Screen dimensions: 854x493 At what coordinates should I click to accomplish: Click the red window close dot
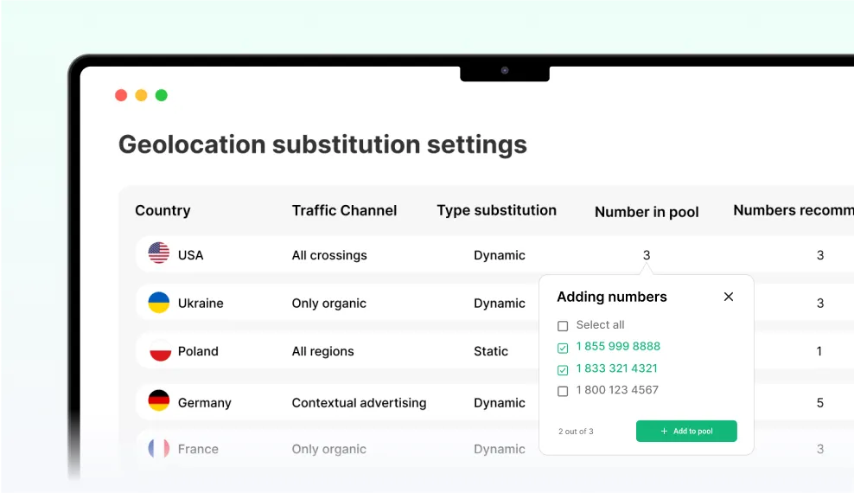[x=121, y=95]
